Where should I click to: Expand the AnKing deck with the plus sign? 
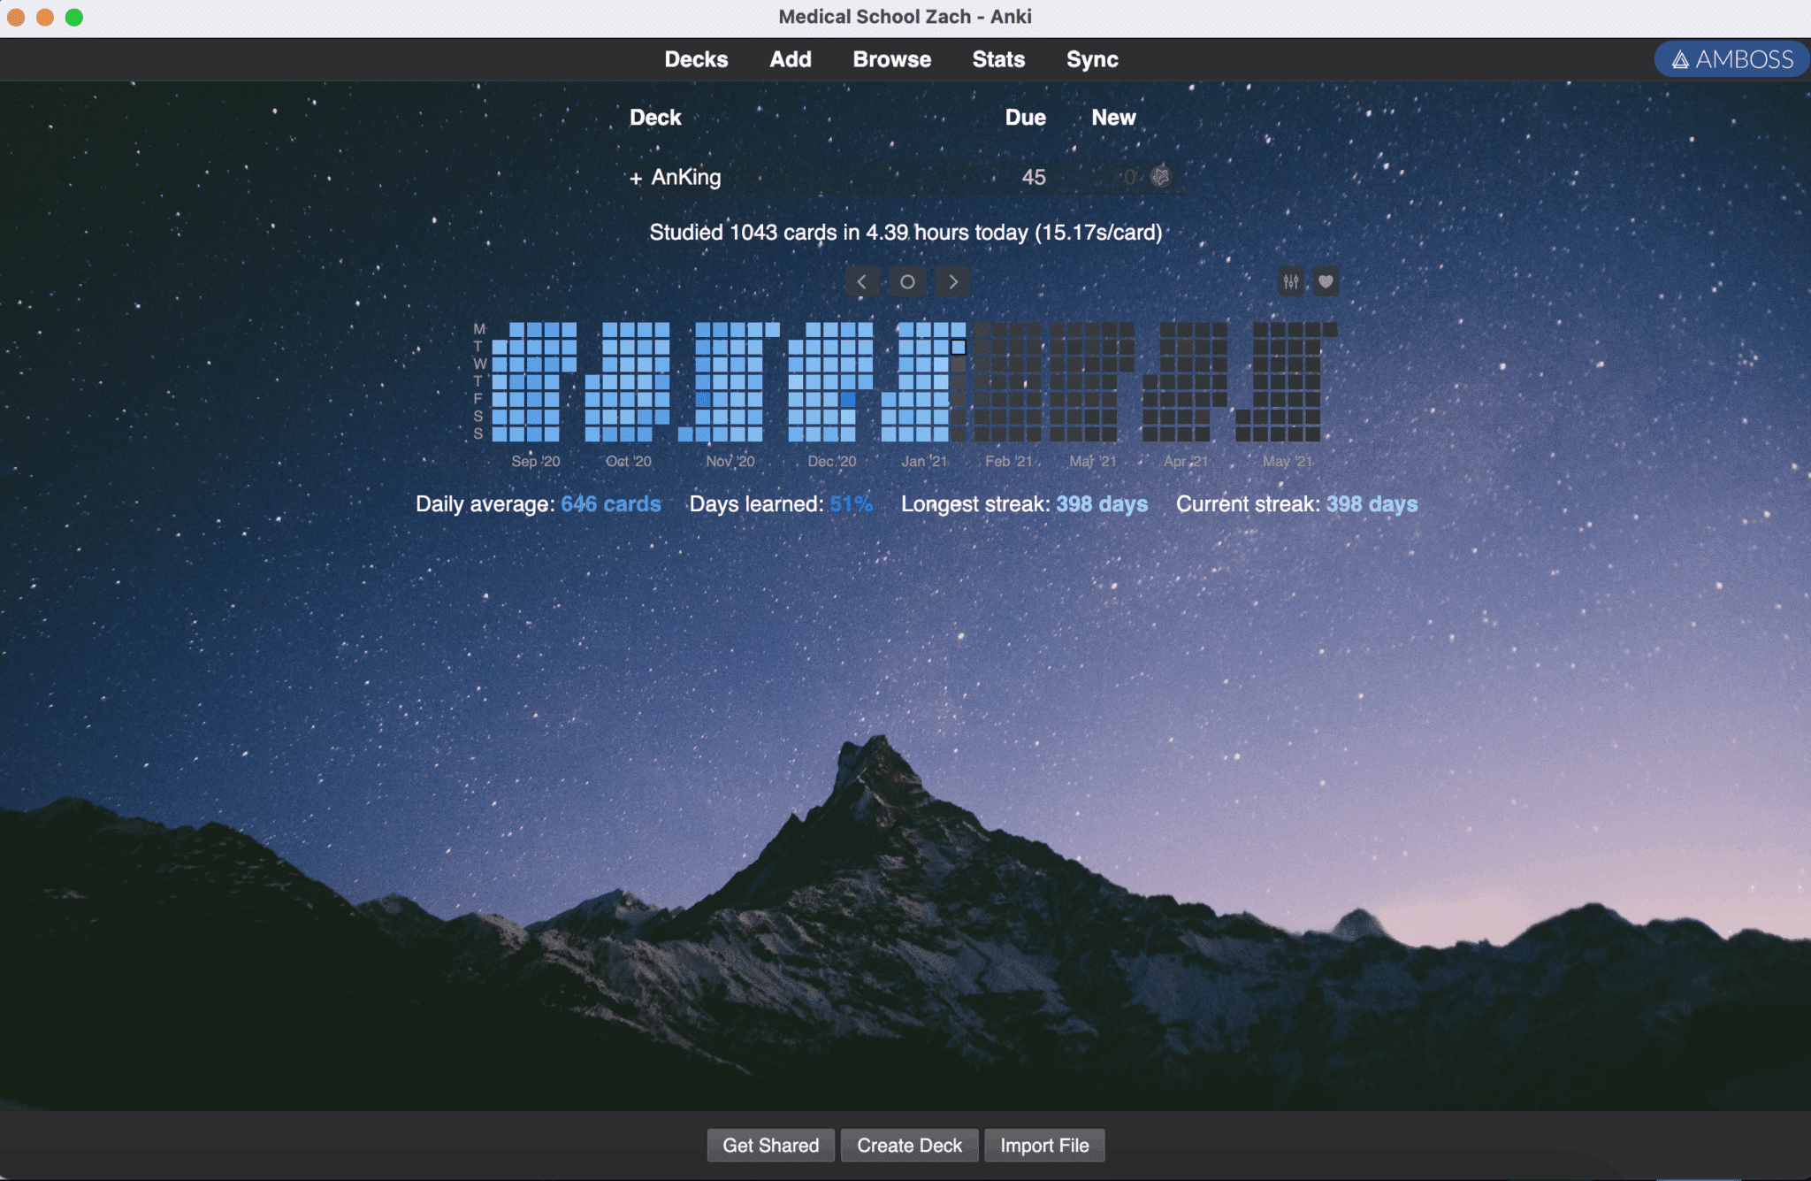click(636, 178)
